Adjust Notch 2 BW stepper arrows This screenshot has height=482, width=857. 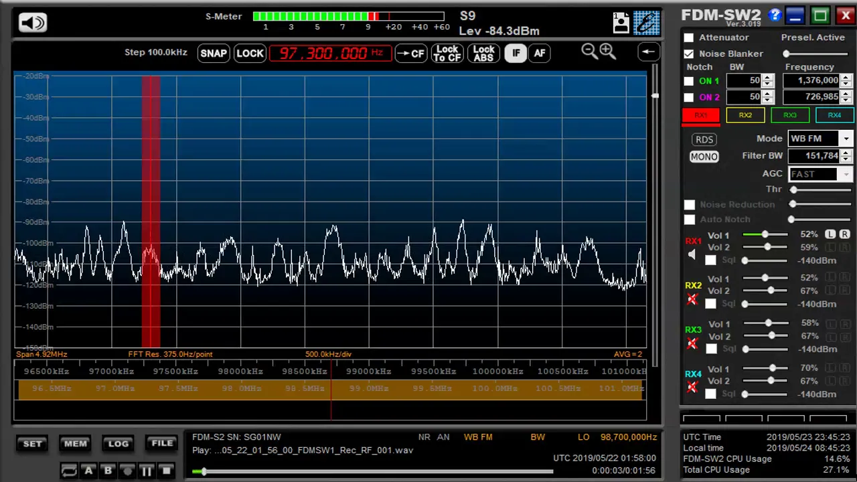768,97
